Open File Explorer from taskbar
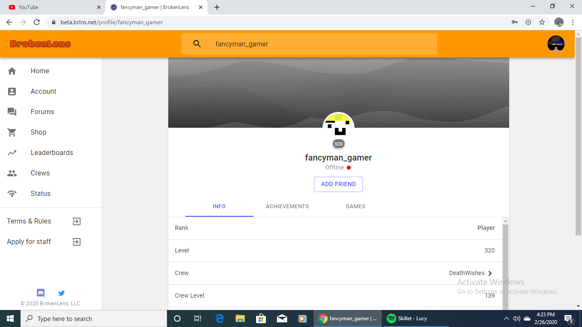 click(x=240, y=318)
